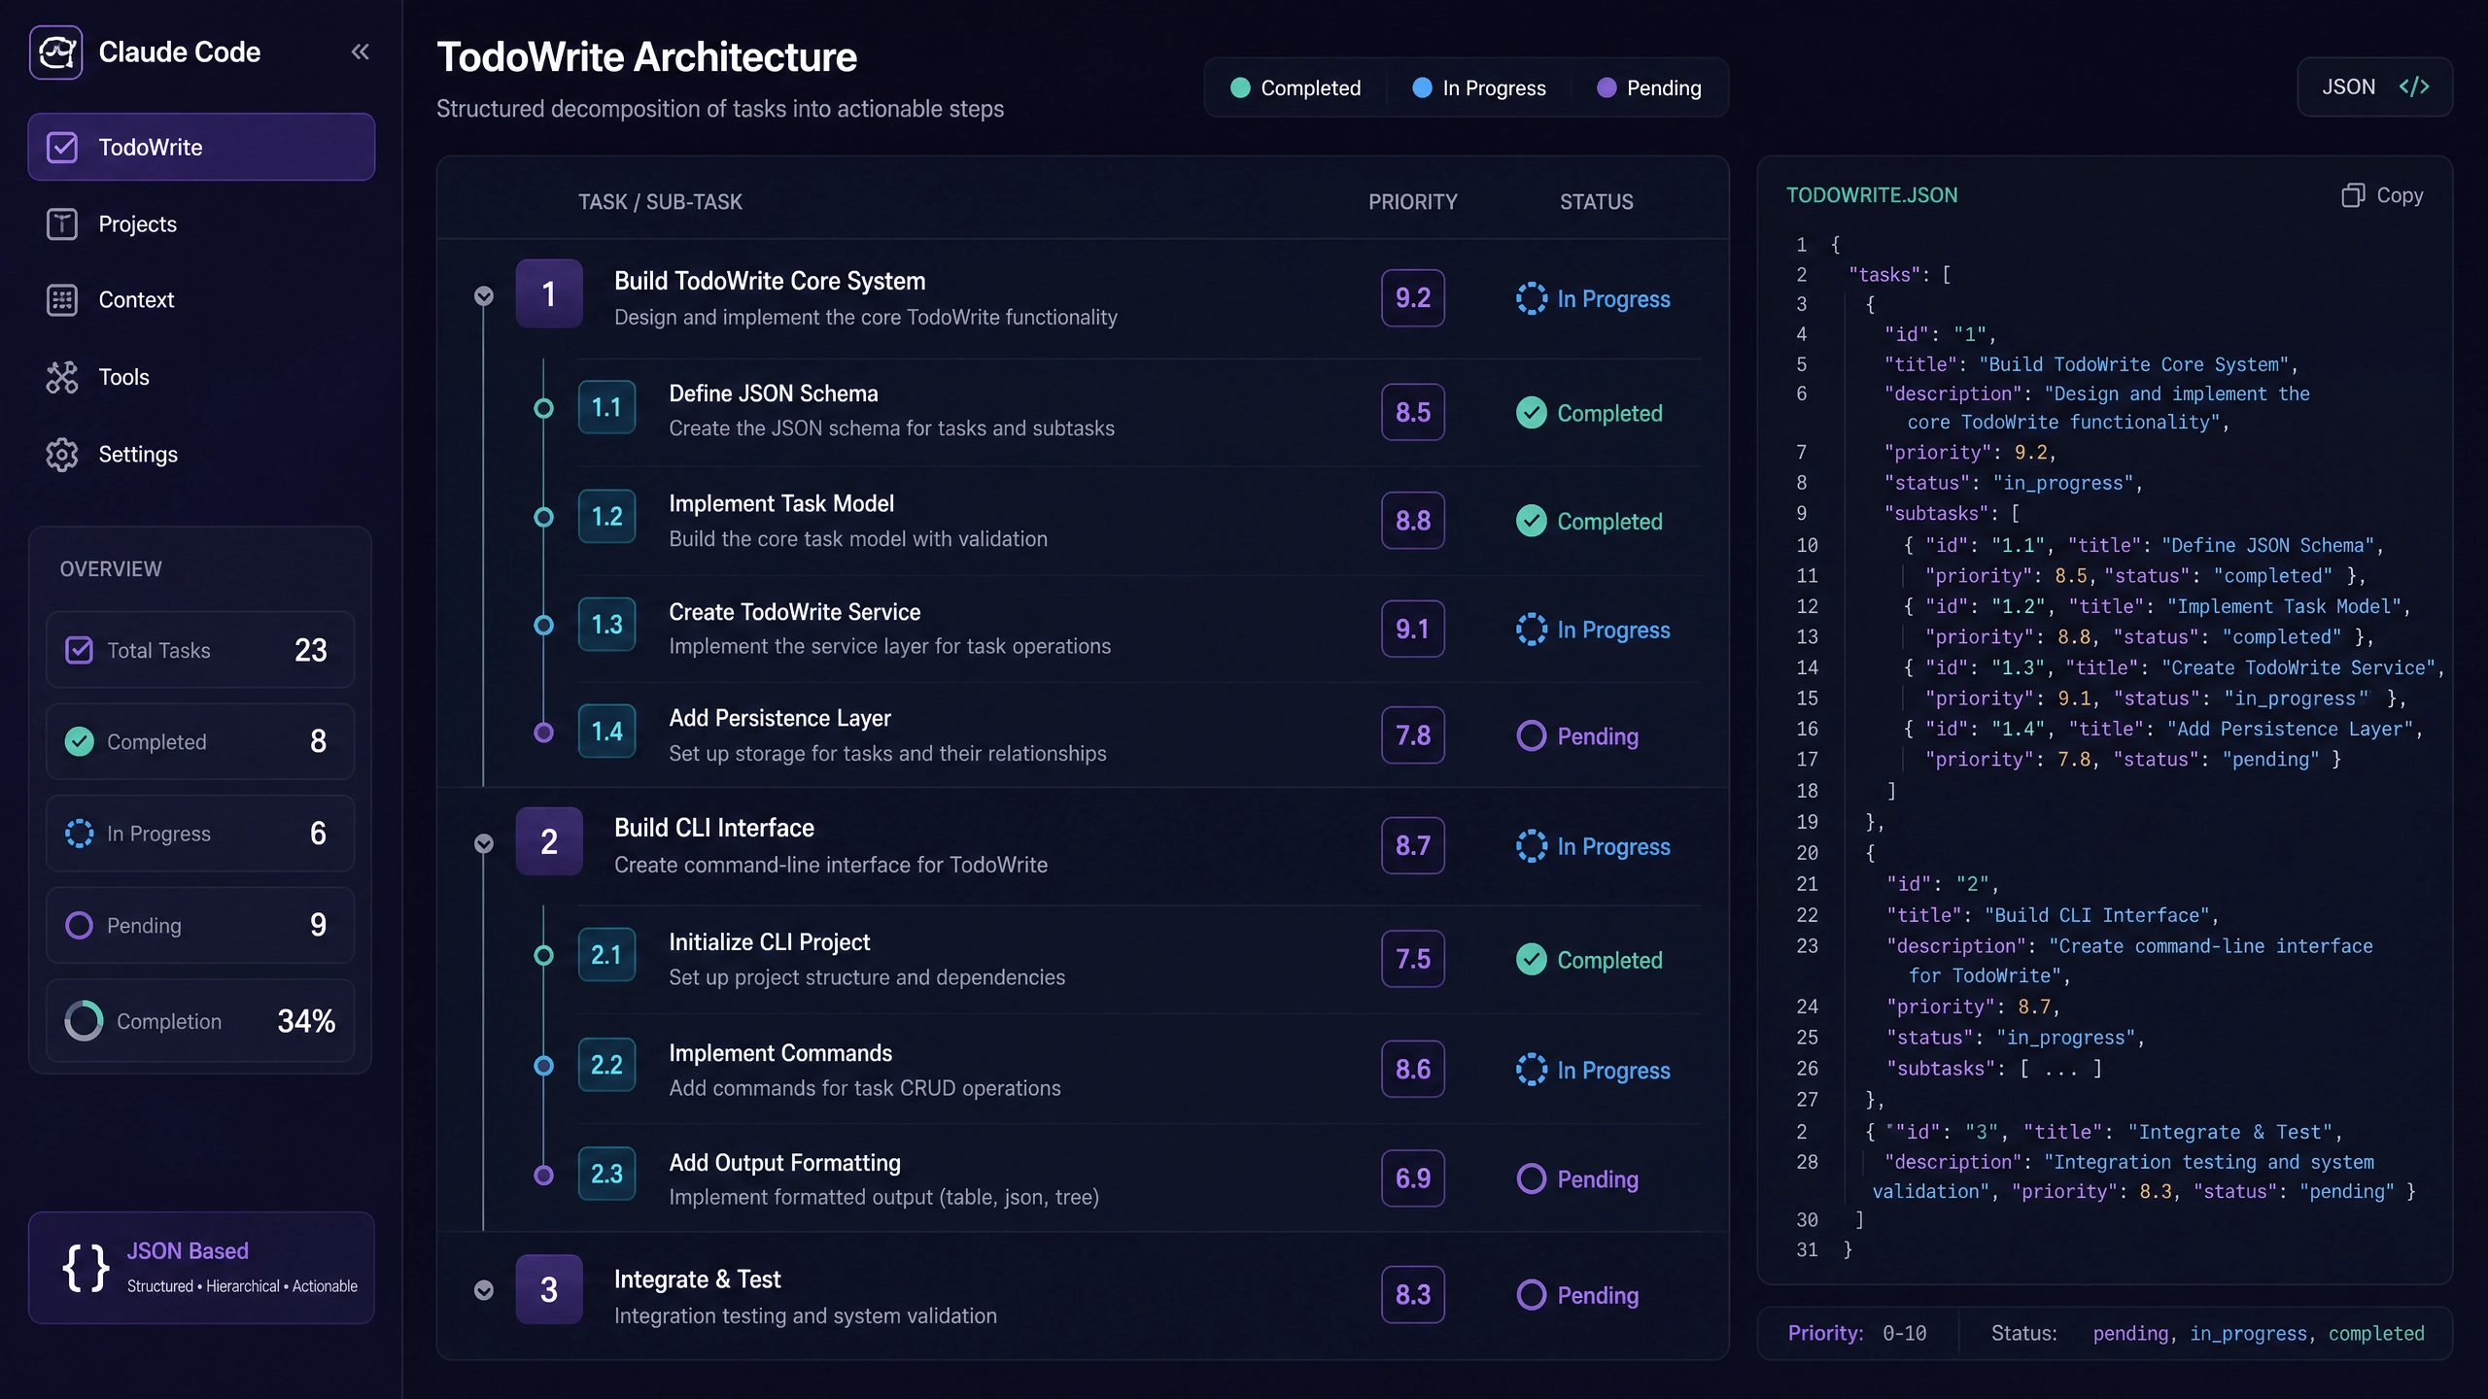Select the Tools sidebar icon

click(62, 377)
